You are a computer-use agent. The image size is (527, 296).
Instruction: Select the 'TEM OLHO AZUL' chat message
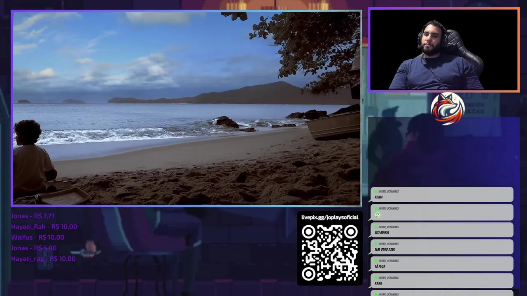click(442, 247)
